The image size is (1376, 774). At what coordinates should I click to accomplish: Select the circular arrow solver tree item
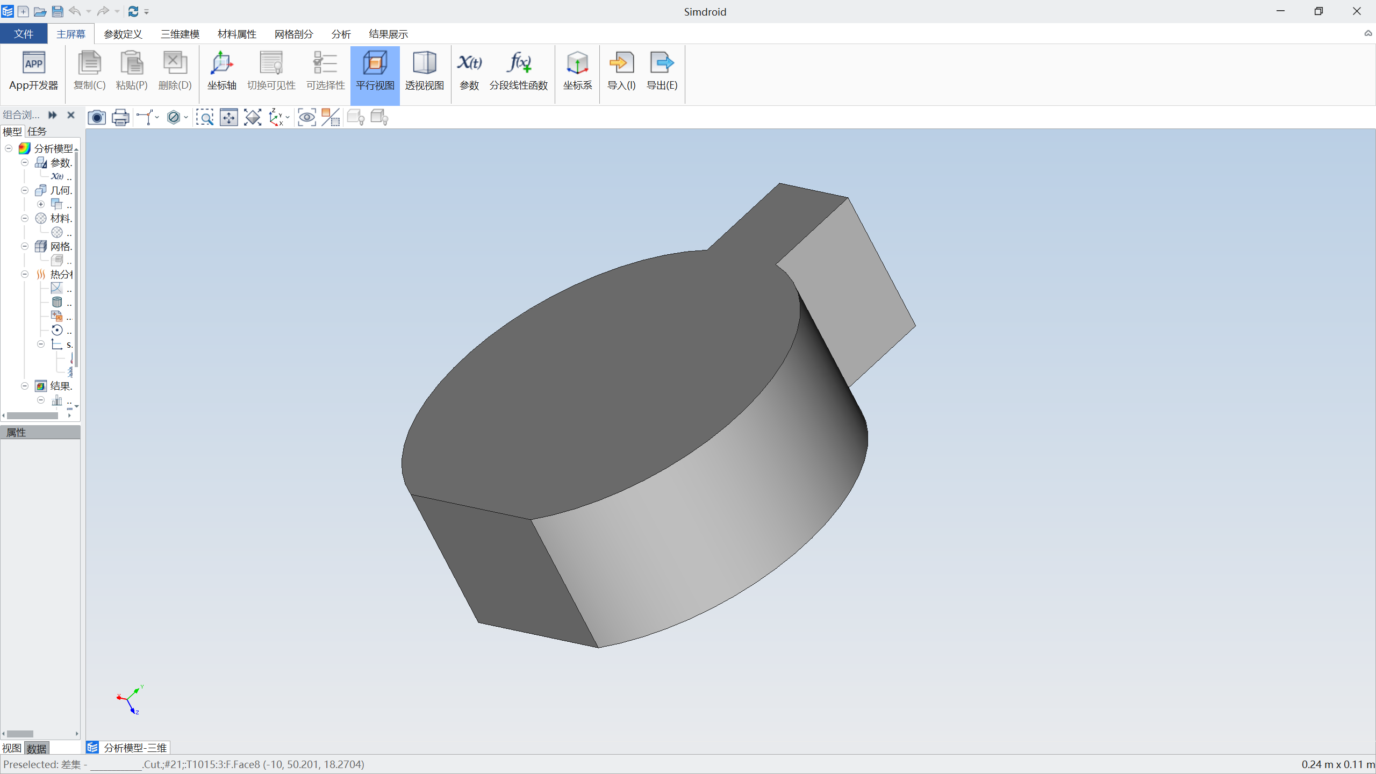(x=57, y=330)
